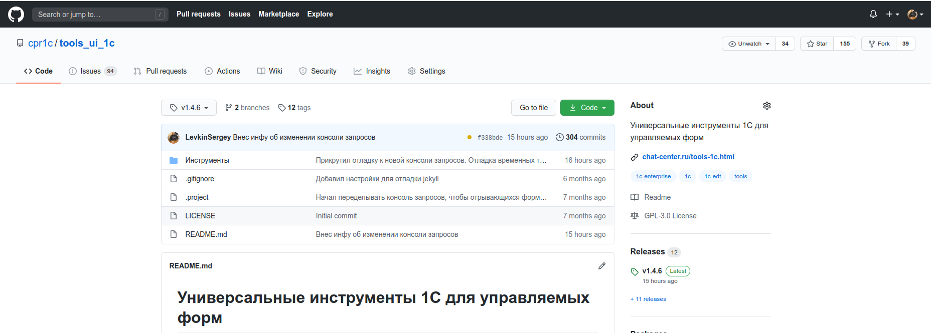Edit repository details gear icon
The width and height of the screenshot is (931, 333).
pyautogui.click(x=766, y=106)
